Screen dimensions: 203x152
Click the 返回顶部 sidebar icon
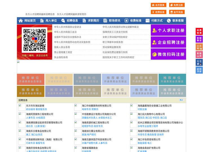coord(199,70)
